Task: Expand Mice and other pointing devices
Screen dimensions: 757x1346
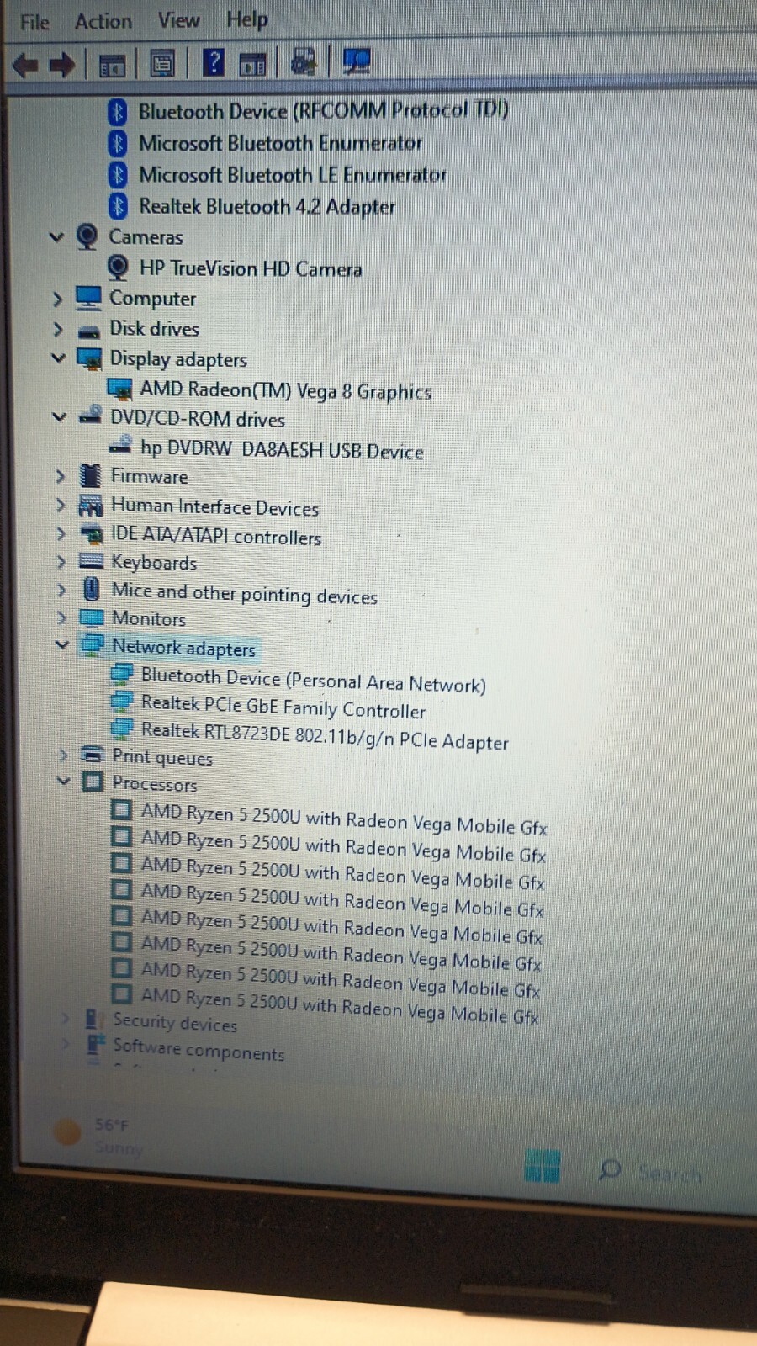Action: [x=61, y=591]
